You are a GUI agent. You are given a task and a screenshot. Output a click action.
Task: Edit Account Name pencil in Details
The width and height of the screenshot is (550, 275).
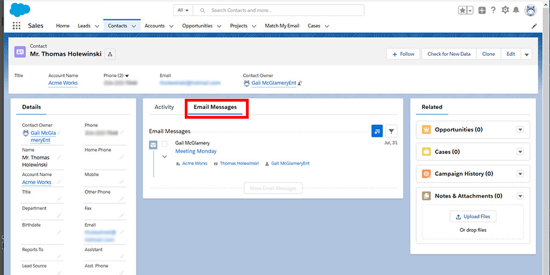click(x=59, y=182)
